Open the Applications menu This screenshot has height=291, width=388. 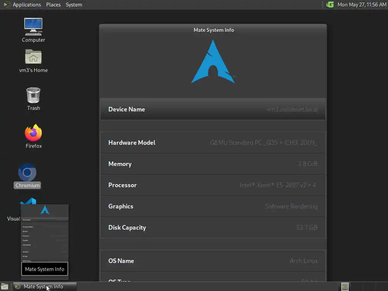coord(22,5)
